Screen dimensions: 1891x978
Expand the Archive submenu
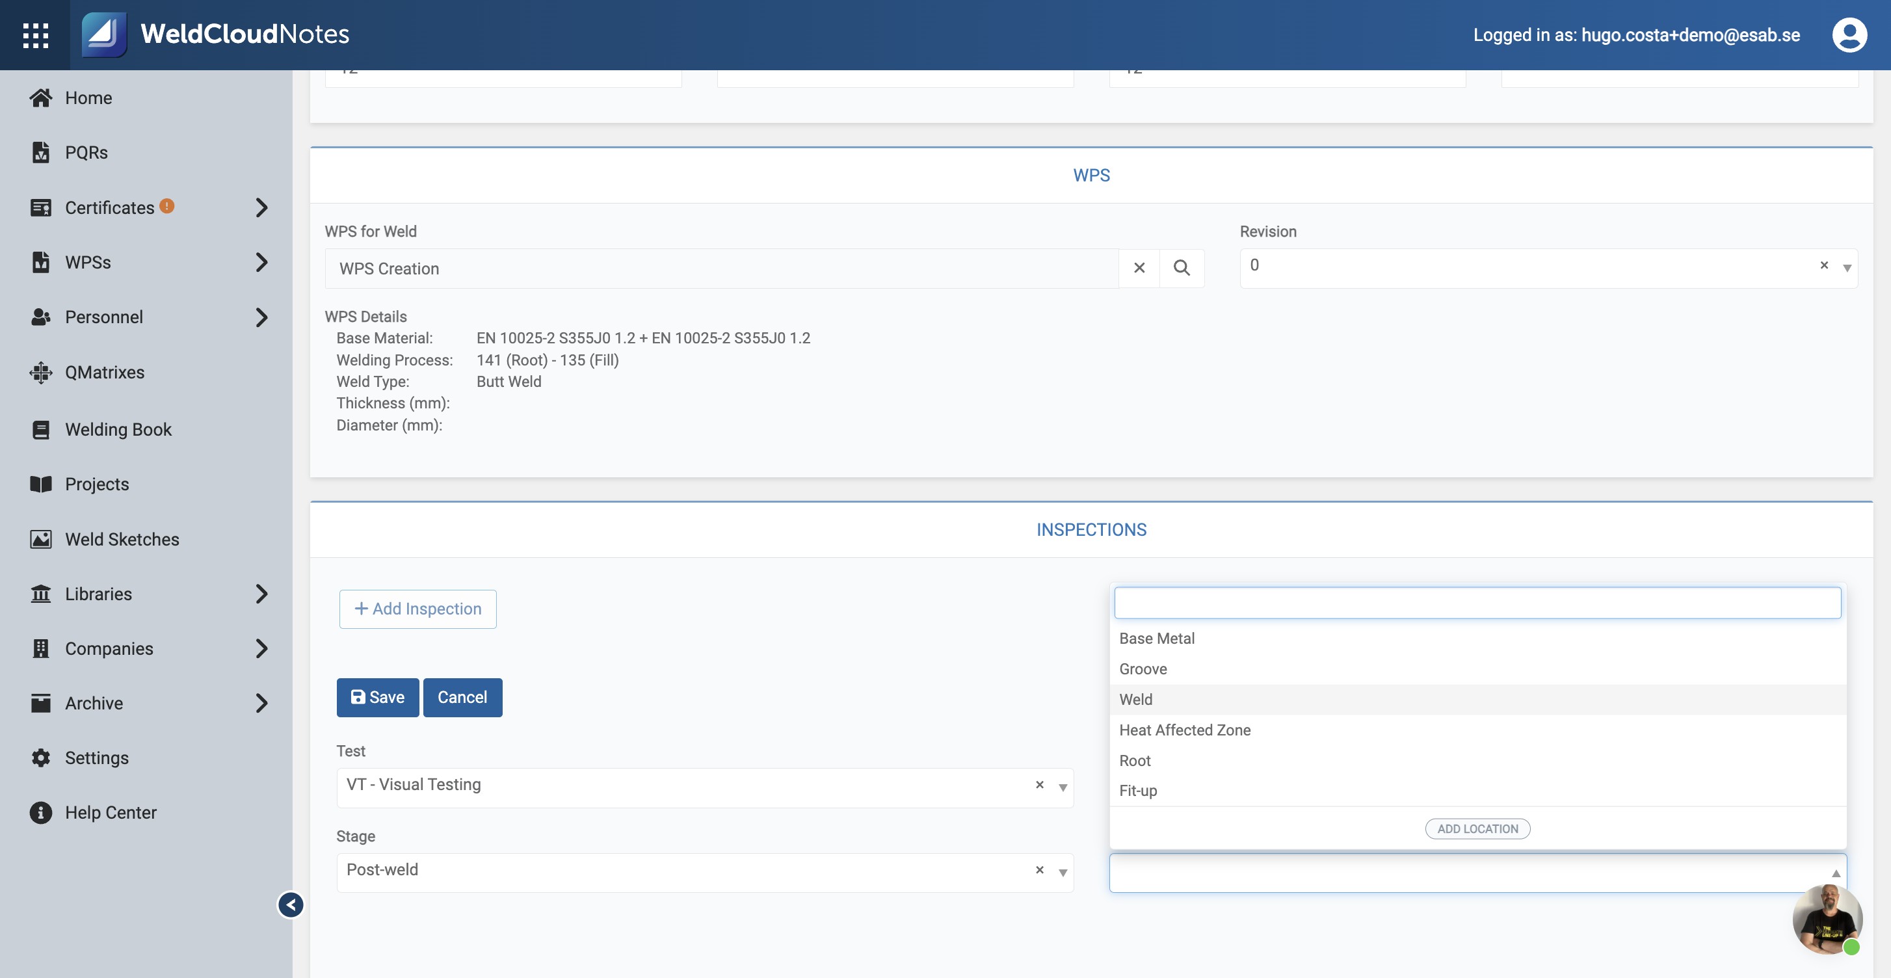click(x=262, y=704)
